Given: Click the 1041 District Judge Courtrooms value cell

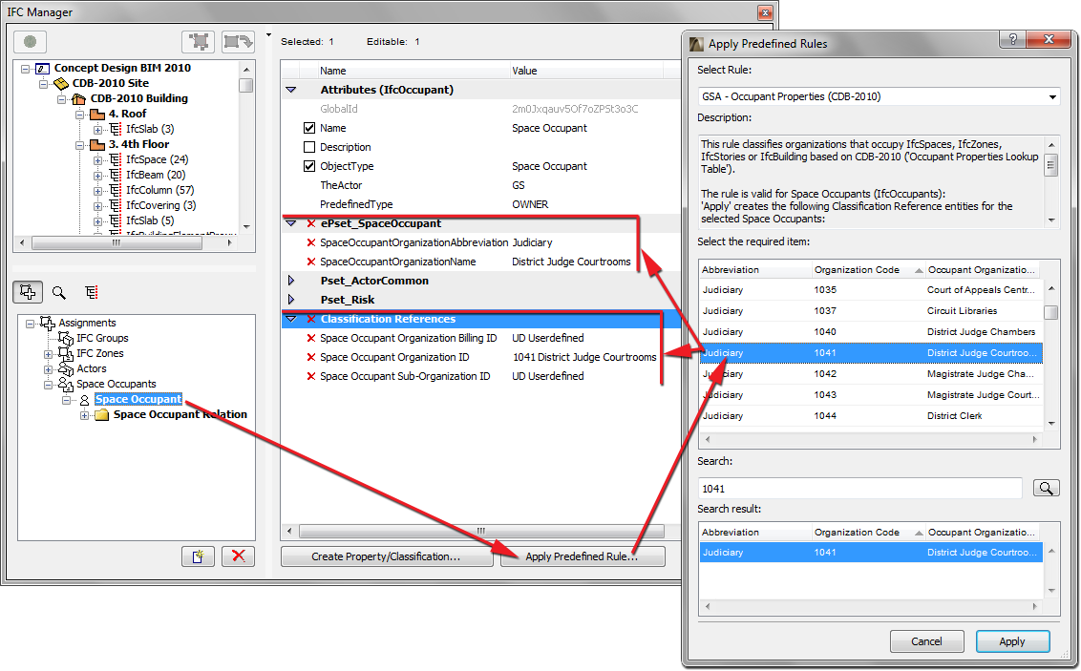Looking at the screenshot, I should pos(584,357).
